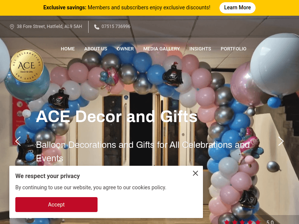299x224 pixels.
Task: Click the first red rating star
Action: click(x=227, y=222)
